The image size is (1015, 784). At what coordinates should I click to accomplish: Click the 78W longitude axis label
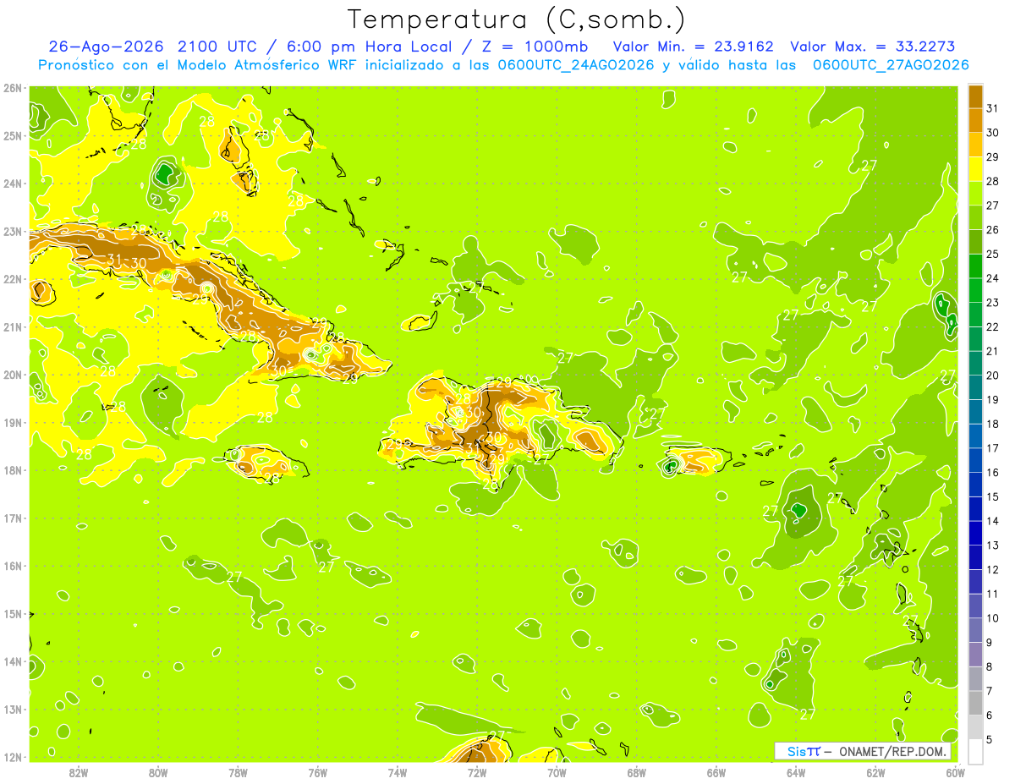pos(238,772)
